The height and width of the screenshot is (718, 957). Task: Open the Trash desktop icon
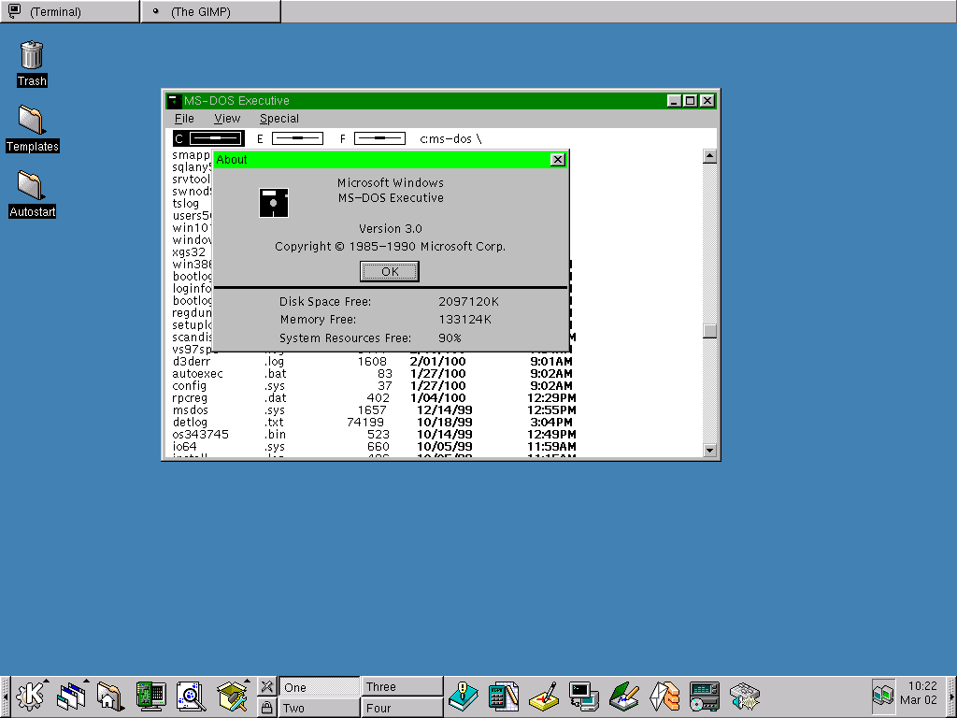(32, 64)
